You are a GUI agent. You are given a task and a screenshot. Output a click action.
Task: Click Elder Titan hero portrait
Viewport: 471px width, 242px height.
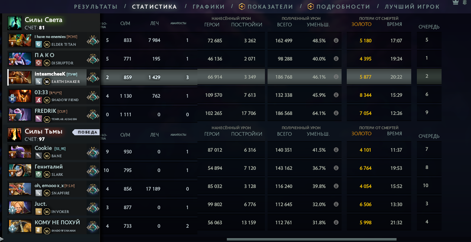point(20,40)
